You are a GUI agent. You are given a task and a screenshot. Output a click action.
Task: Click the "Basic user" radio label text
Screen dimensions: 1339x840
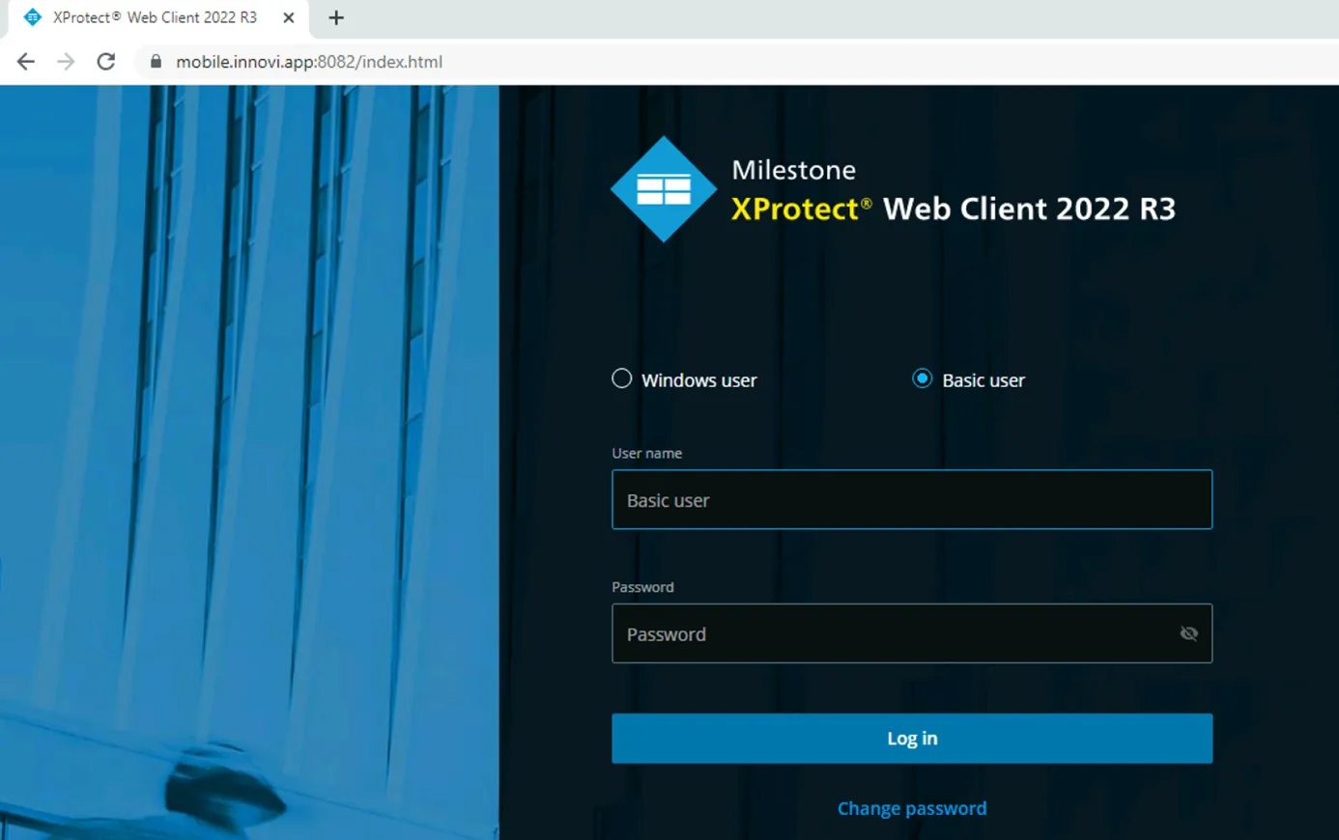(983, 380)
